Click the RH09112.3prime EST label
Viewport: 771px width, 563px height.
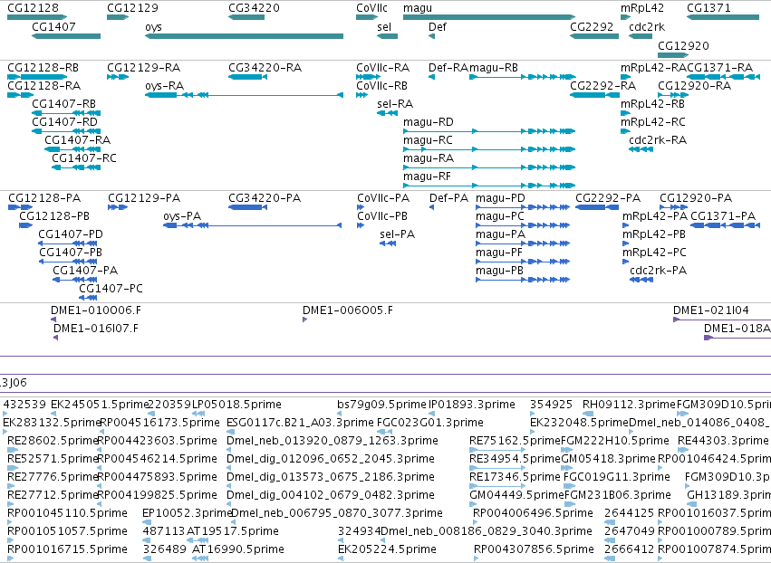click(630, 405)
